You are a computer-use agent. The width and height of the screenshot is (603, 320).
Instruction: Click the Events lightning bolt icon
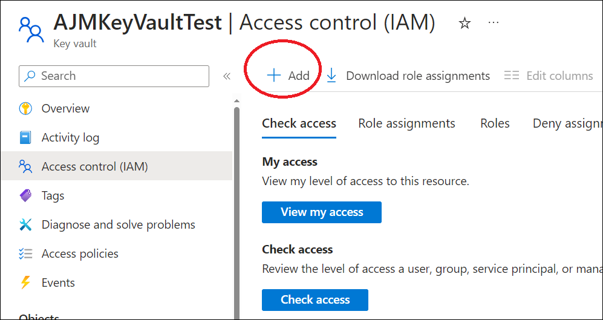click(x=25, y=283)
